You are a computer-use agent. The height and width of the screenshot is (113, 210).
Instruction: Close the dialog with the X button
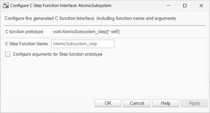[x=201, y=5]
